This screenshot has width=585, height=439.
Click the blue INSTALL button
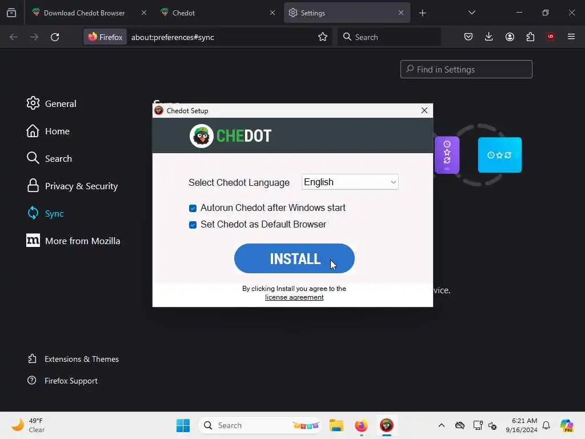coord(294,258)
